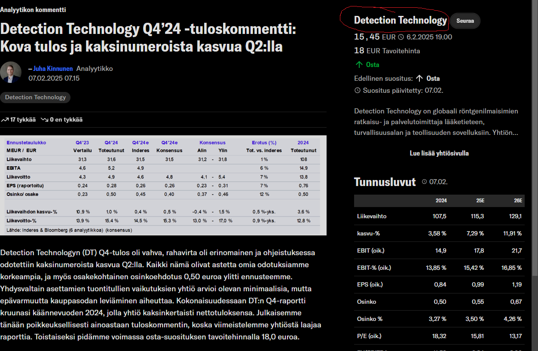538x351 pixels.
Task: Click the Liikevaihto 26E value 129,1
Action: tap(515, 216)
